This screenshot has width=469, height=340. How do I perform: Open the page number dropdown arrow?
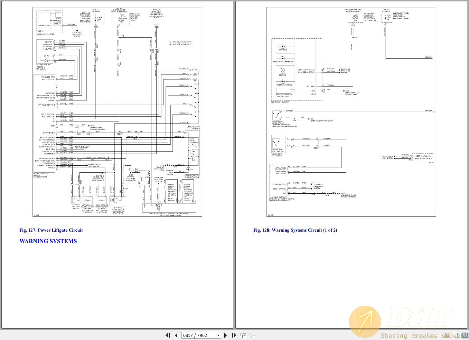tap(218, 335)
